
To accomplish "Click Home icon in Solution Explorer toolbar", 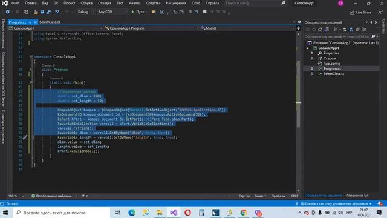I will (320, 30).
